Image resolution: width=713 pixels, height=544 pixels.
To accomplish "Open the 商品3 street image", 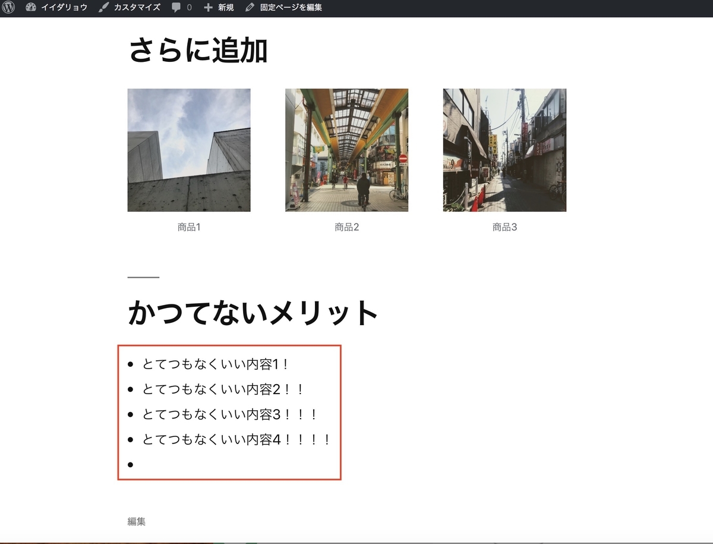I will click(504, 150).
